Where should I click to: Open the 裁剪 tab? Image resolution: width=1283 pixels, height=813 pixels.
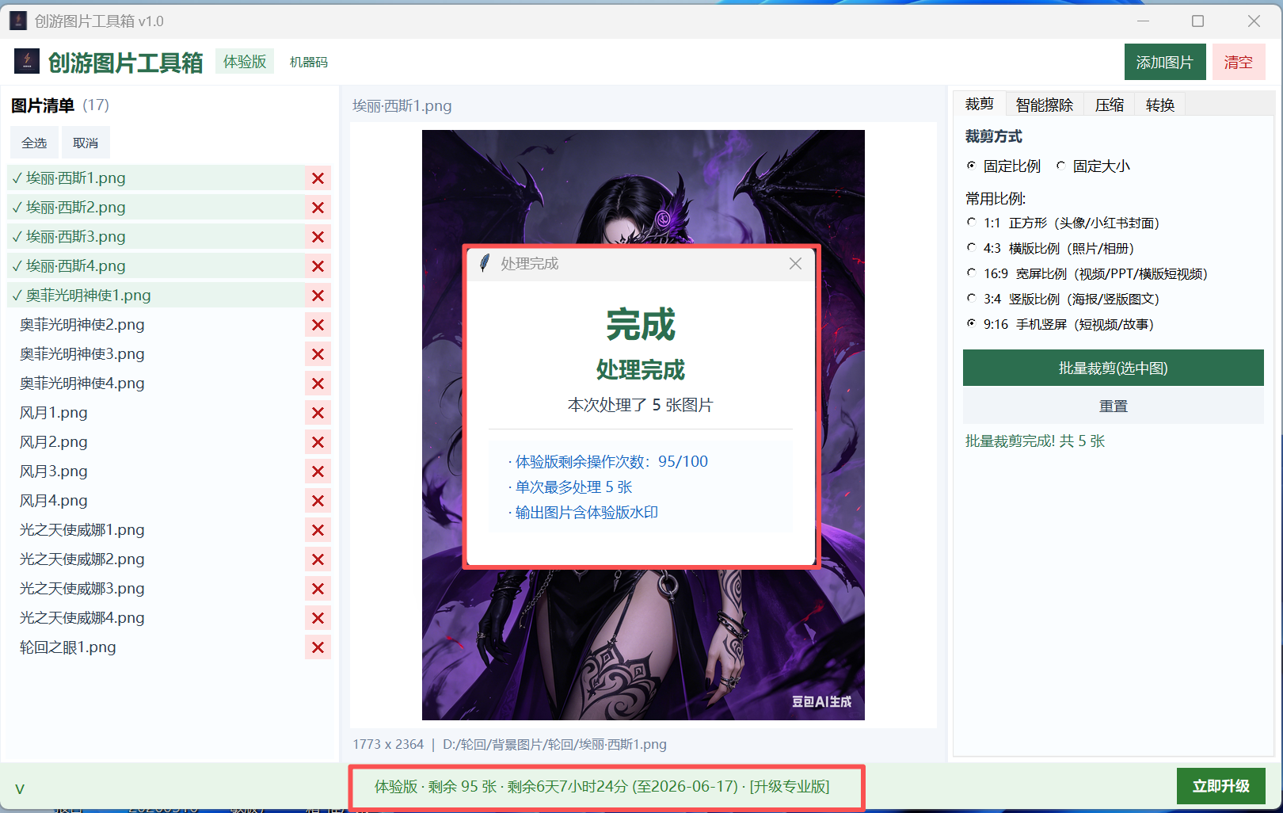tap(979, 105)
